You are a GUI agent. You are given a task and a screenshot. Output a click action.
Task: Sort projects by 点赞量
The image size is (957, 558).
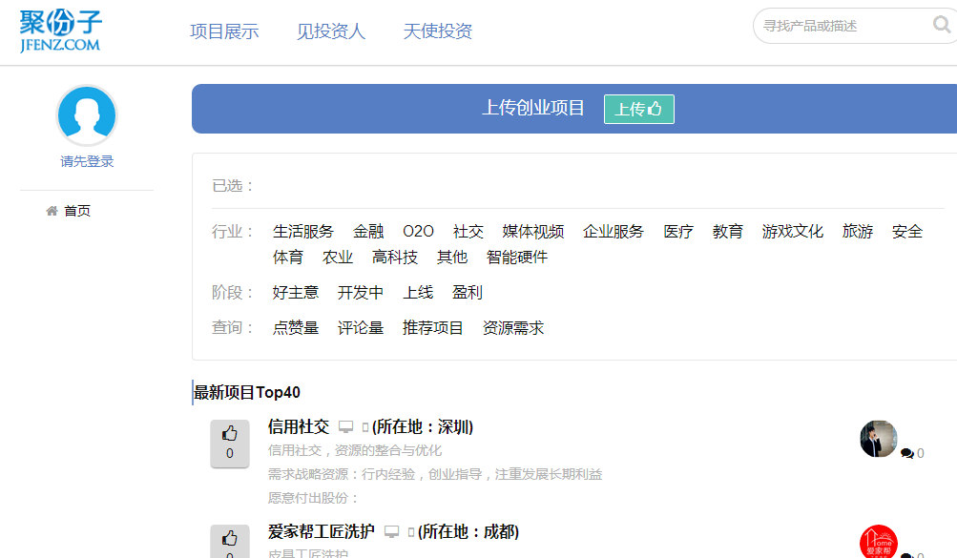(296, 328)
